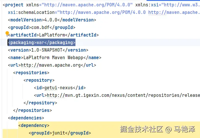This screenshot has width=200, height=138.
Task: Click the mvn.gt.igexin.com nexus URL
Action: [x=121, y=95]
